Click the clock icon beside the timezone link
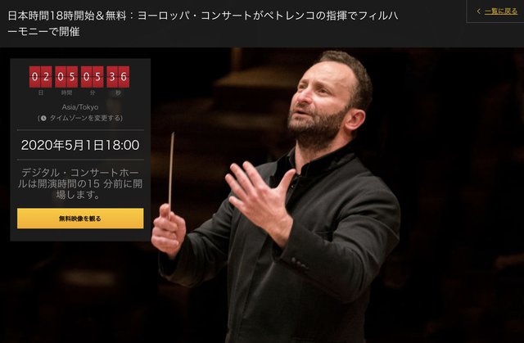This screenshot has width=524, height=343. click(x=43, y=118)
